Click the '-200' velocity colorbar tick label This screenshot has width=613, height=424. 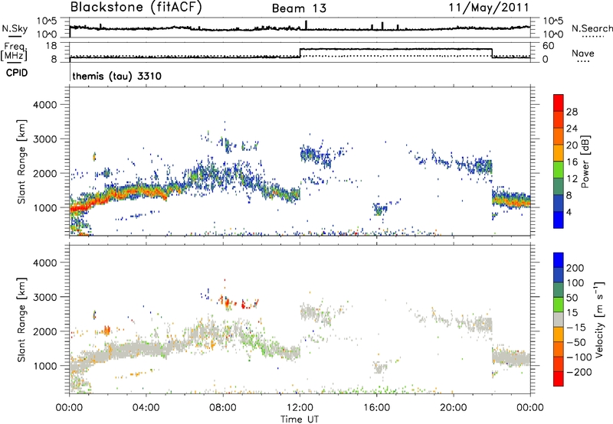[579, 372]
